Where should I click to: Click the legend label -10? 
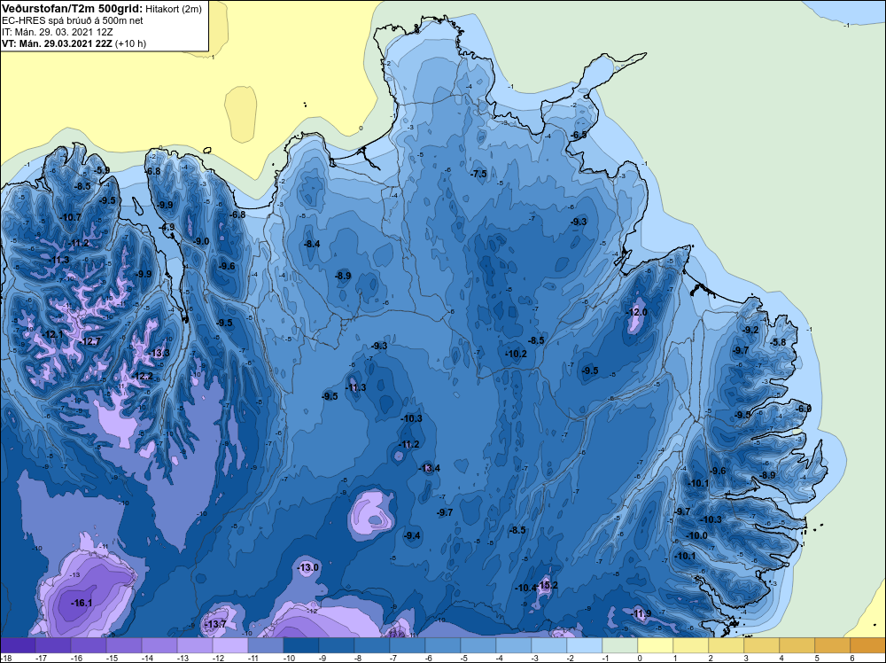click(x=288, y=658)
